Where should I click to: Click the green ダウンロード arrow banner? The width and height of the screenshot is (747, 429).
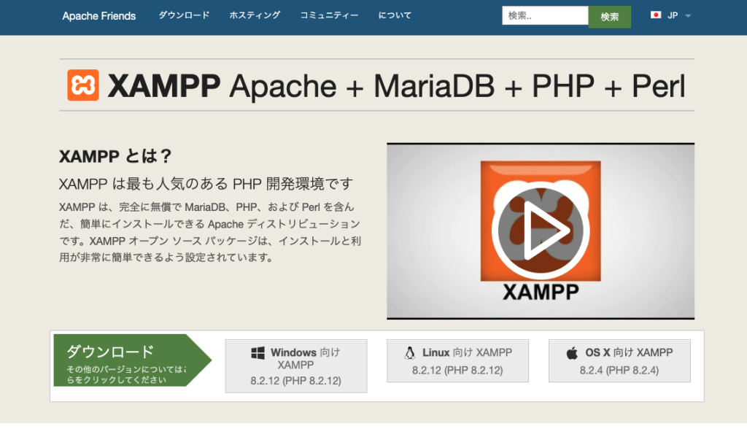133,360
